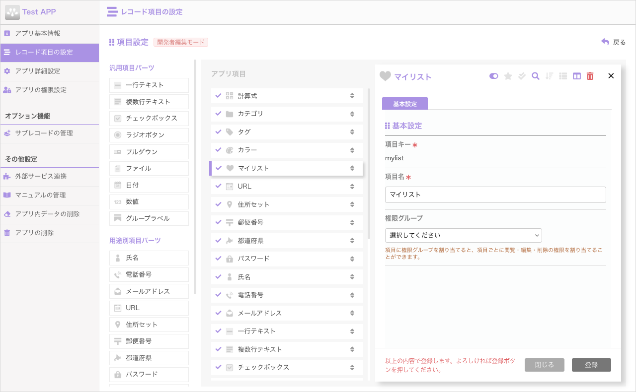Add 複数行テキスト part from generic parts
The image size is (636, 392).
(149, 102)
